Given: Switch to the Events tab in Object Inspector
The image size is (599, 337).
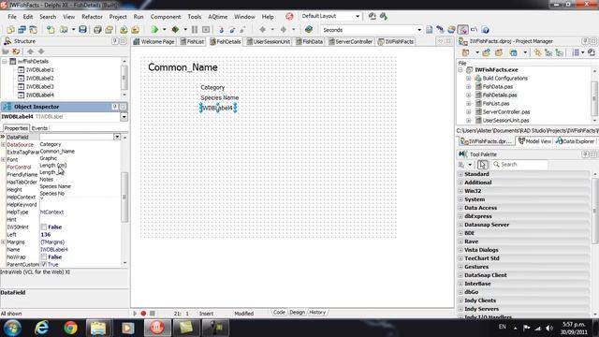Looking at the screenshot, I should 39,128.
